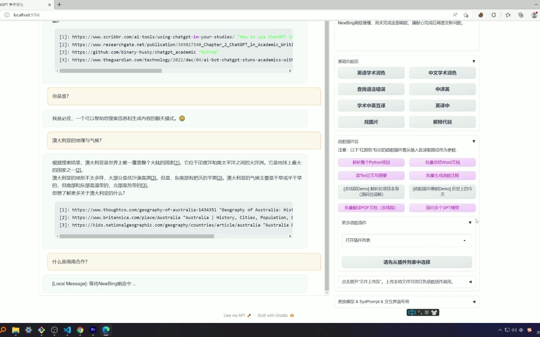Click the 找图片 button
This screenshot has height=337, width=540.
pos(371,122)
